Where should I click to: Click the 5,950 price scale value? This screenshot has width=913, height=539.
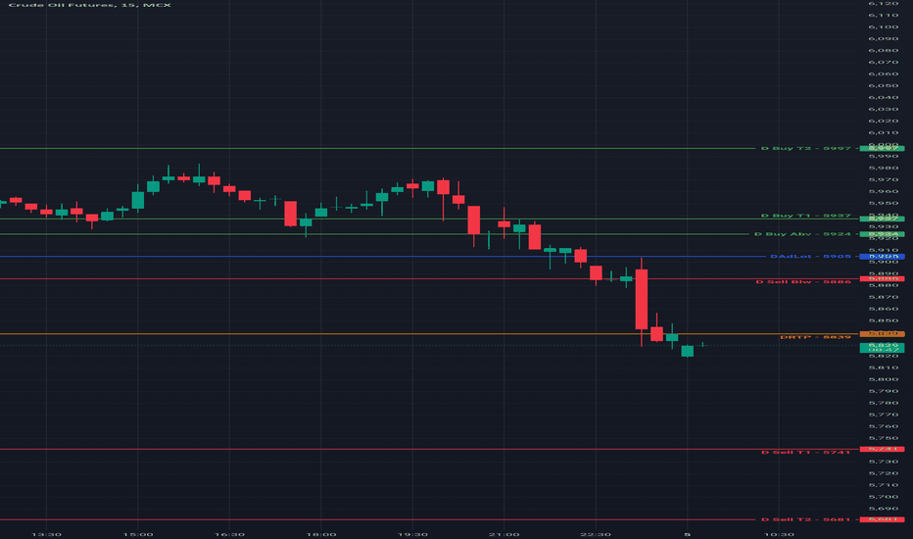(x=884, y=204)
